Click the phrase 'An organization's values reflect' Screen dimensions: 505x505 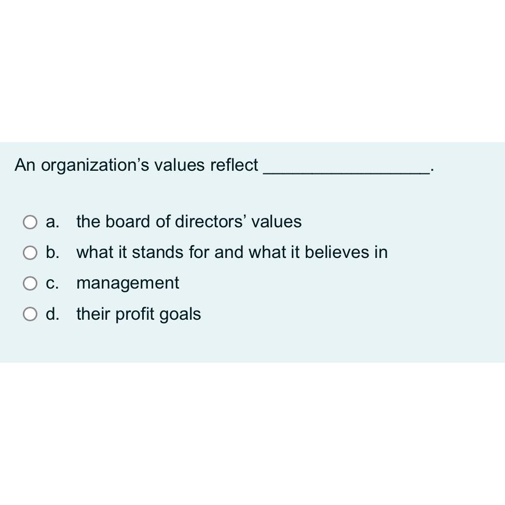coord(137,165)
